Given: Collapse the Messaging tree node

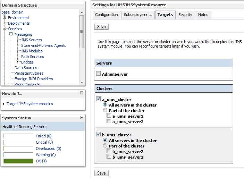Looking at the screenshot, I should pyautogui.click(x=11, y=34).
